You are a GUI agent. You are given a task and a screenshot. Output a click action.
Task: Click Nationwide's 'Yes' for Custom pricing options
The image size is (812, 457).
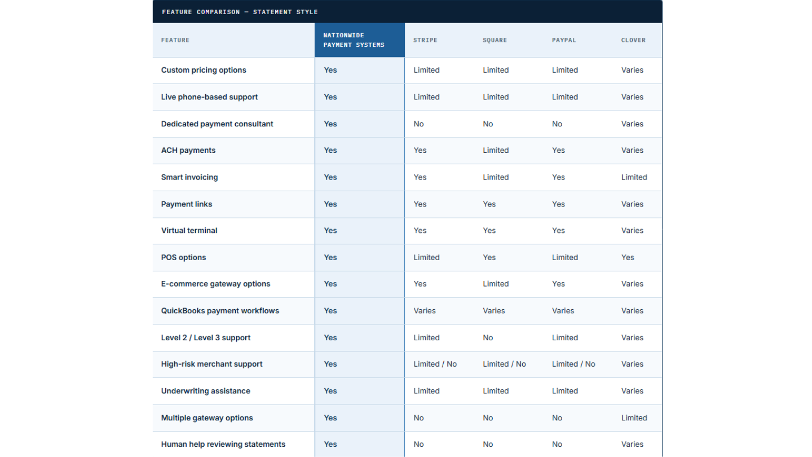(330, 70)
